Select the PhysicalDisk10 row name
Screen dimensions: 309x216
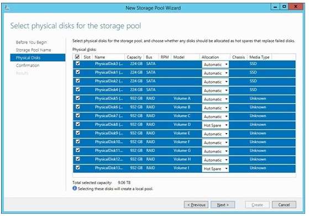[x=108, y=142]
